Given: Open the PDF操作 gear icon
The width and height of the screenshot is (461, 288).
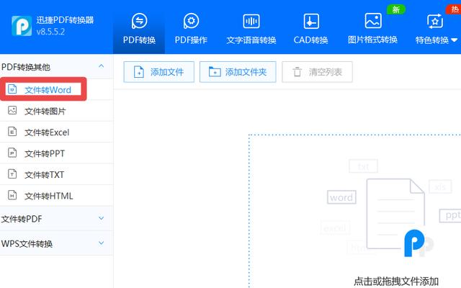Looking at the screenshot, I should pyautogui.click(x=191, y=21).
